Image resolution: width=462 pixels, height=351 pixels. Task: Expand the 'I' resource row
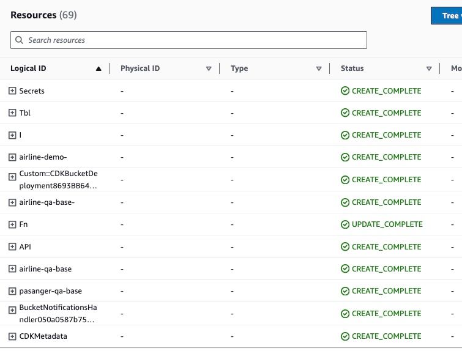coord(12,135)
